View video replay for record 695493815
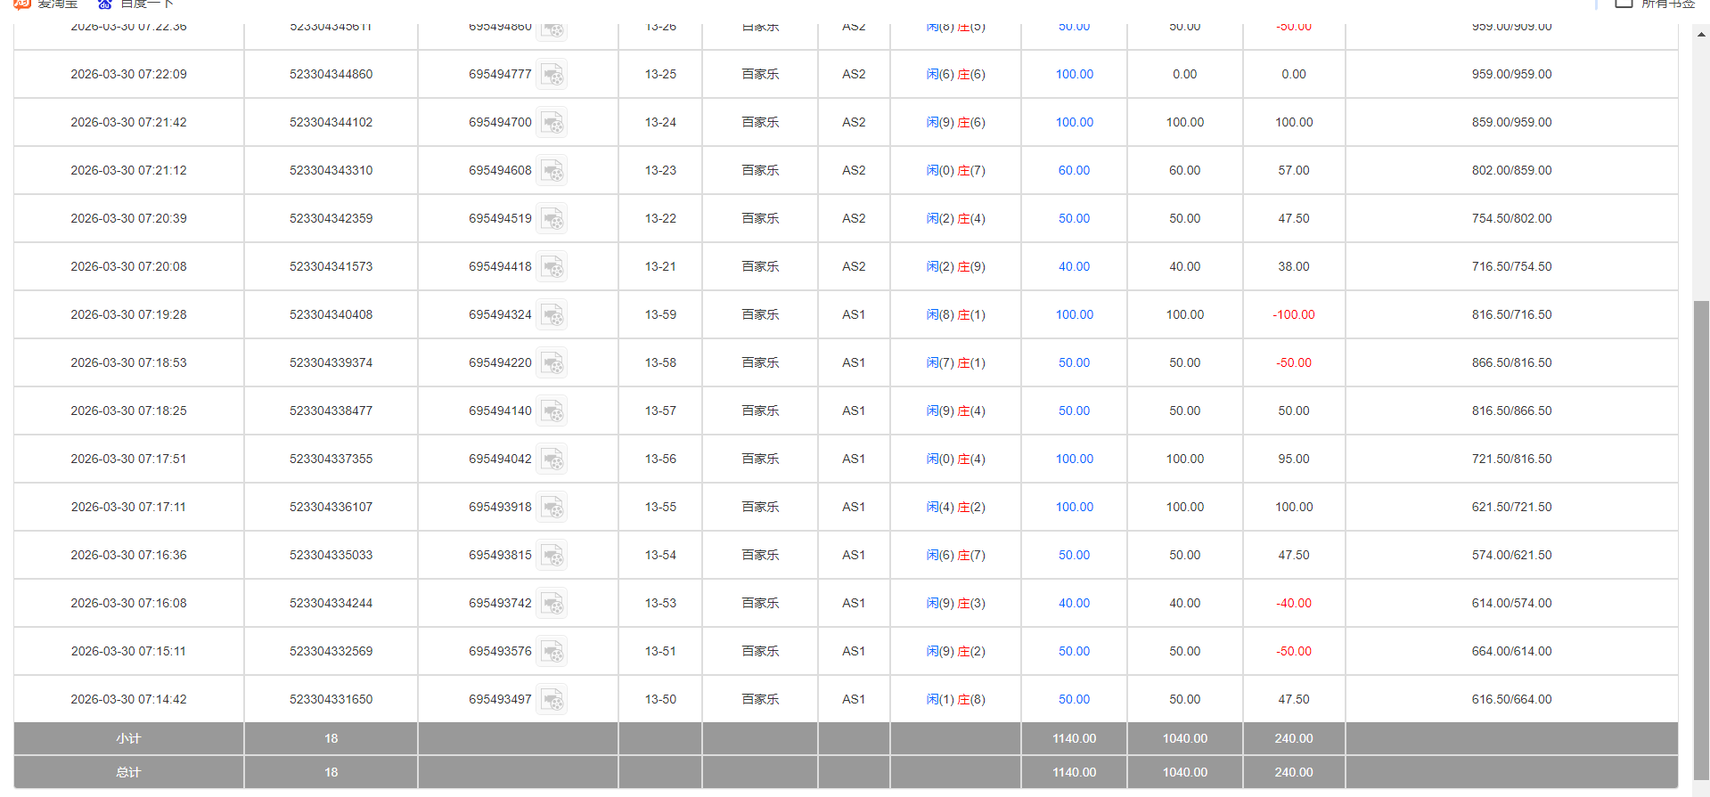 pyautogui.click(x=552, y=556)
